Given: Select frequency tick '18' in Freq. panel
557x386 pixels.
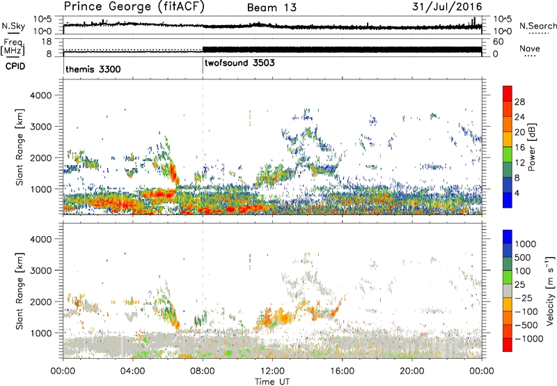Looking at the screenshot, I should pyautogui.click(x=47, y=42).
